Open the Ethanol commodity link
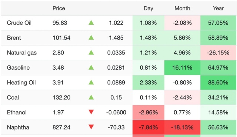 click(17, 113)
